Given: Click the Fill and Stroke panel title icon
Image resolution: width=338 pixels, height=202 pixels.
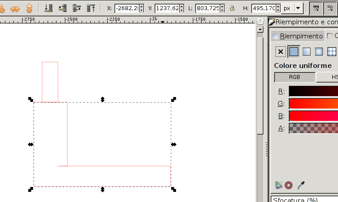Looking at the screenshot, I should tap(272, 22).
